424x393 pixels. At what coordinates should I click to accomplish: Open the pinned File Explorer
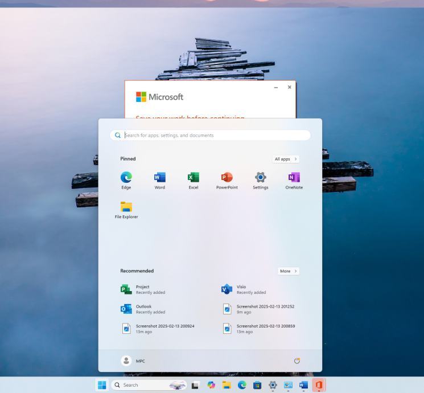126,210
